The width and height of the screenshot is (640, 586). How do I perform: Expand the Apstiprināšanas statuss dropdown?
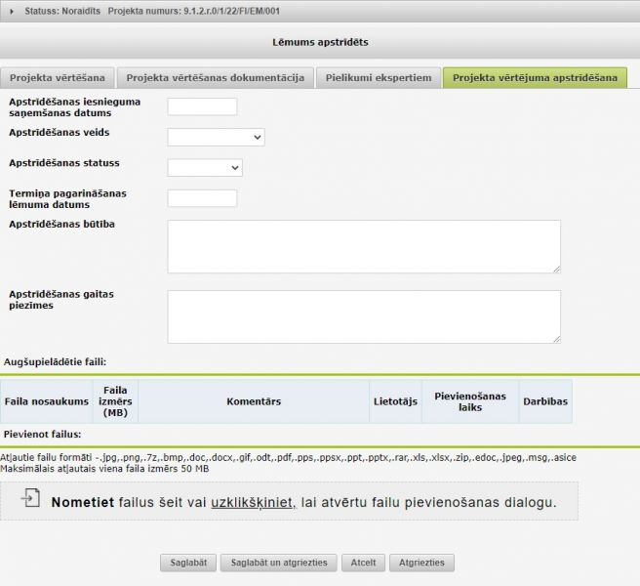coord(205,168)
